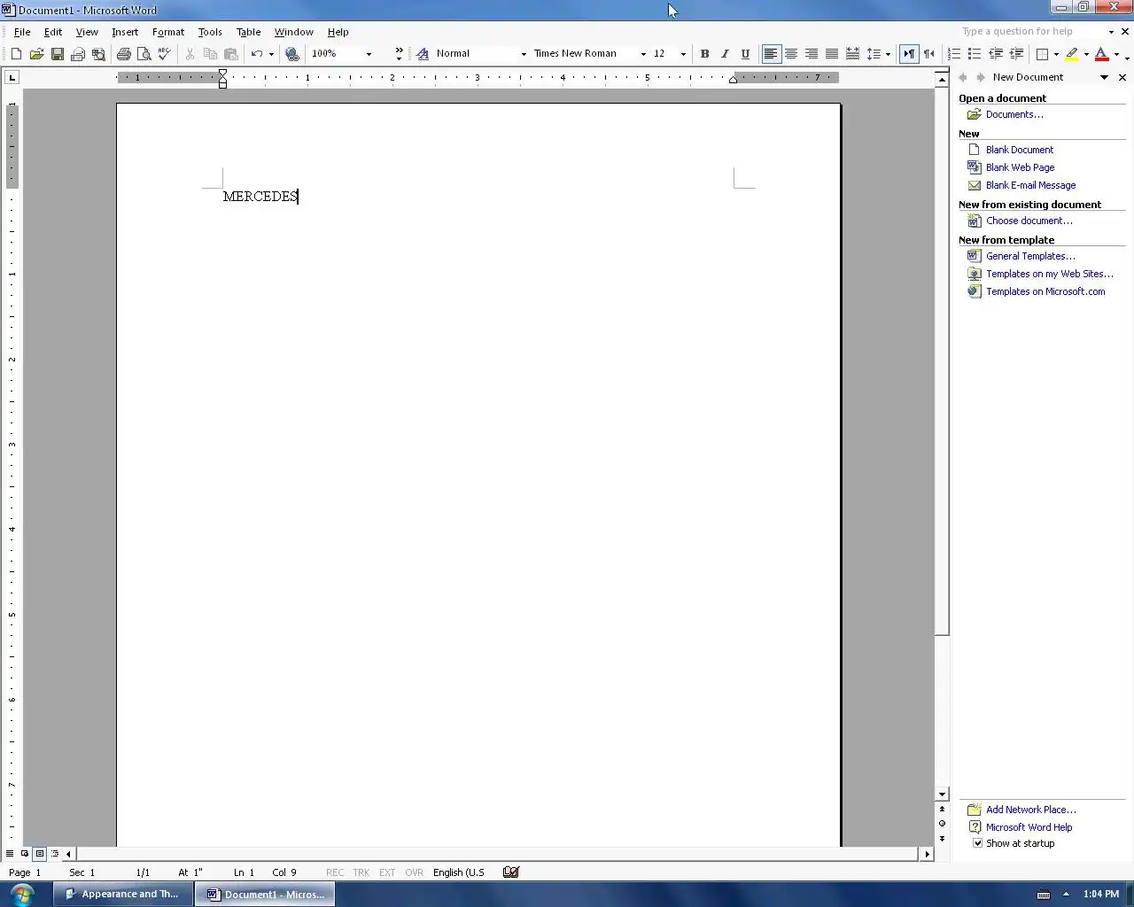Expand the Font Color palette arrow
This screenshot has height=907, width=1134.
coord(1116,54)
